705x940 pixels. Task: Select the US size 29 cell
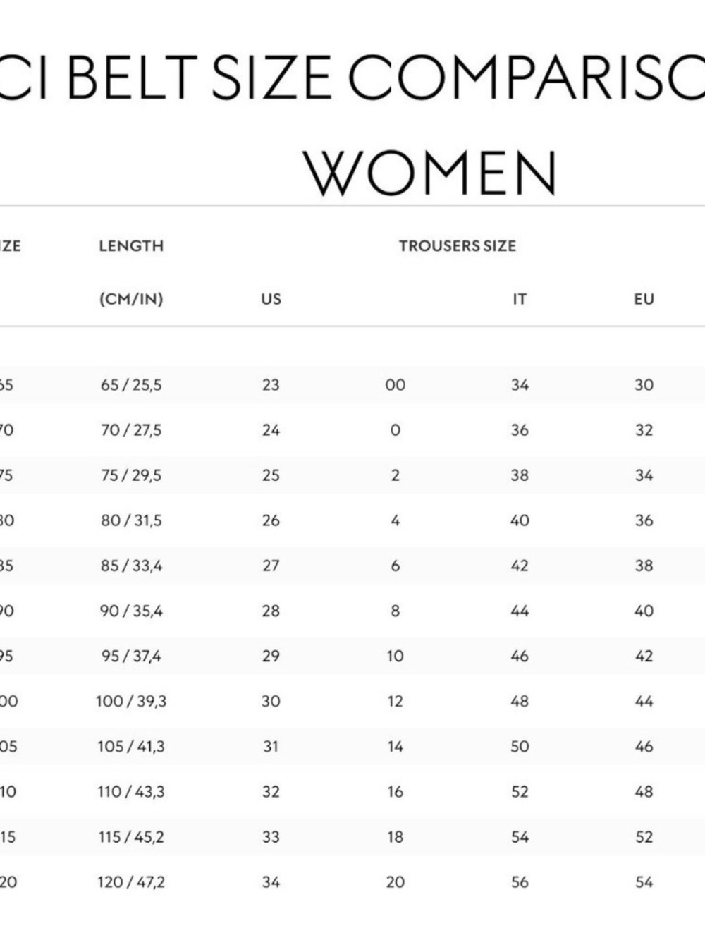tap(271, 656)
